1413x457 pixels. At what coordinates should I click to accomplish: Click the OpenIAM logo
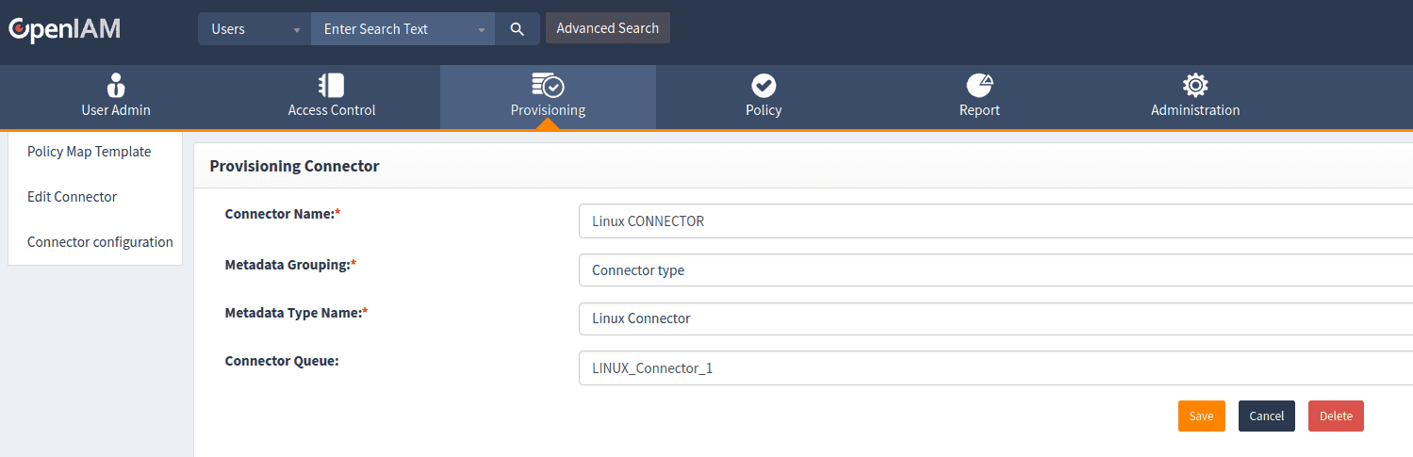pos(64,29)
